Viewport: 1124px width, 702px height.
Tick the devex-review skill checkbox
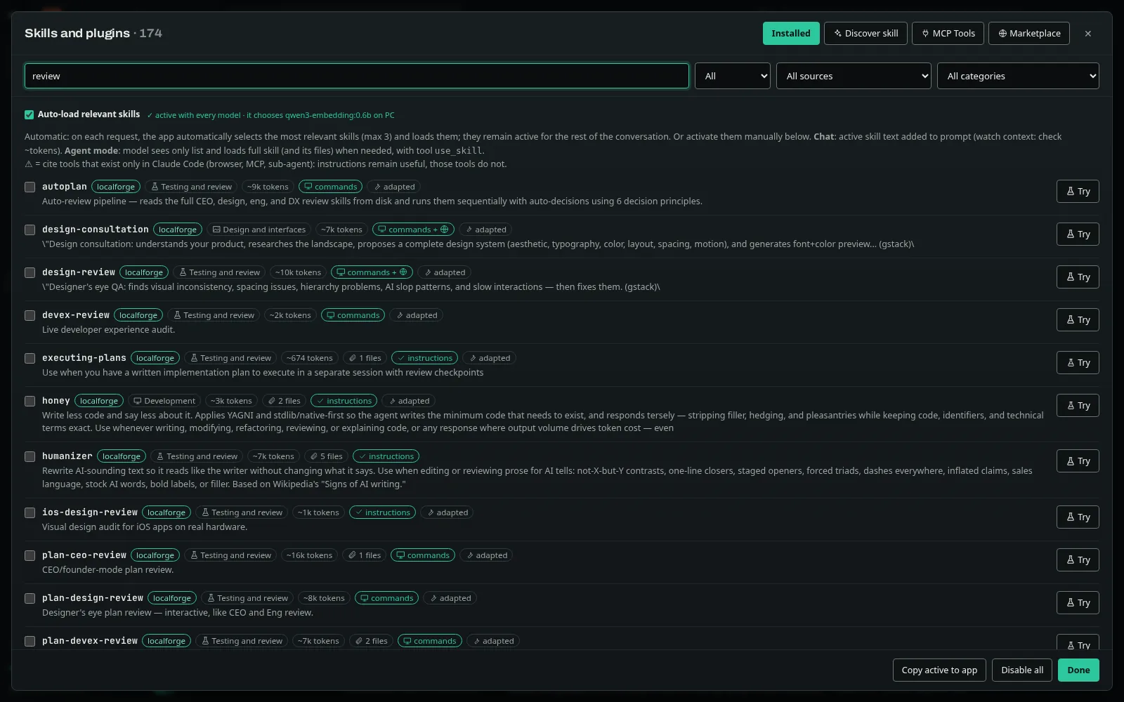(x=30, y=315)
